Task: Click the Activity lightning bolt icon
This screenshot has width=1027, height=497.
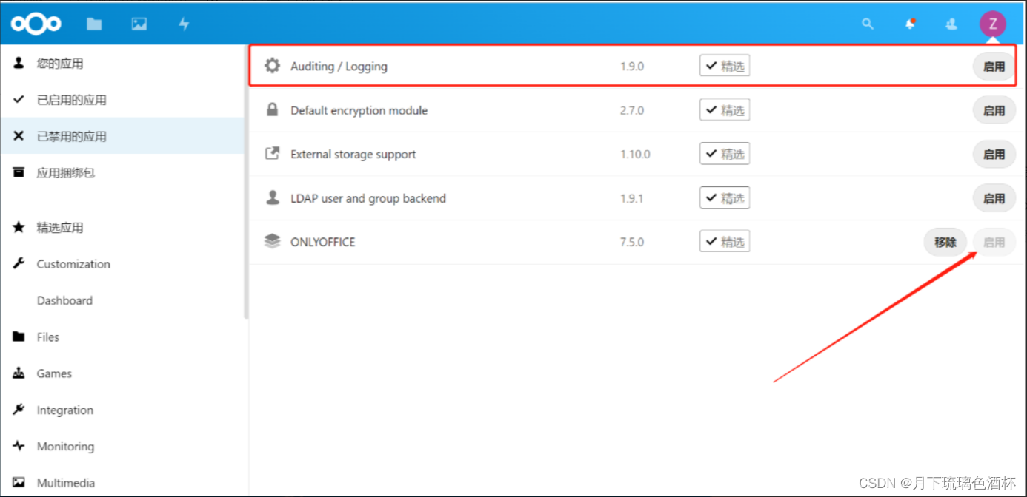Action: (183, 23)
